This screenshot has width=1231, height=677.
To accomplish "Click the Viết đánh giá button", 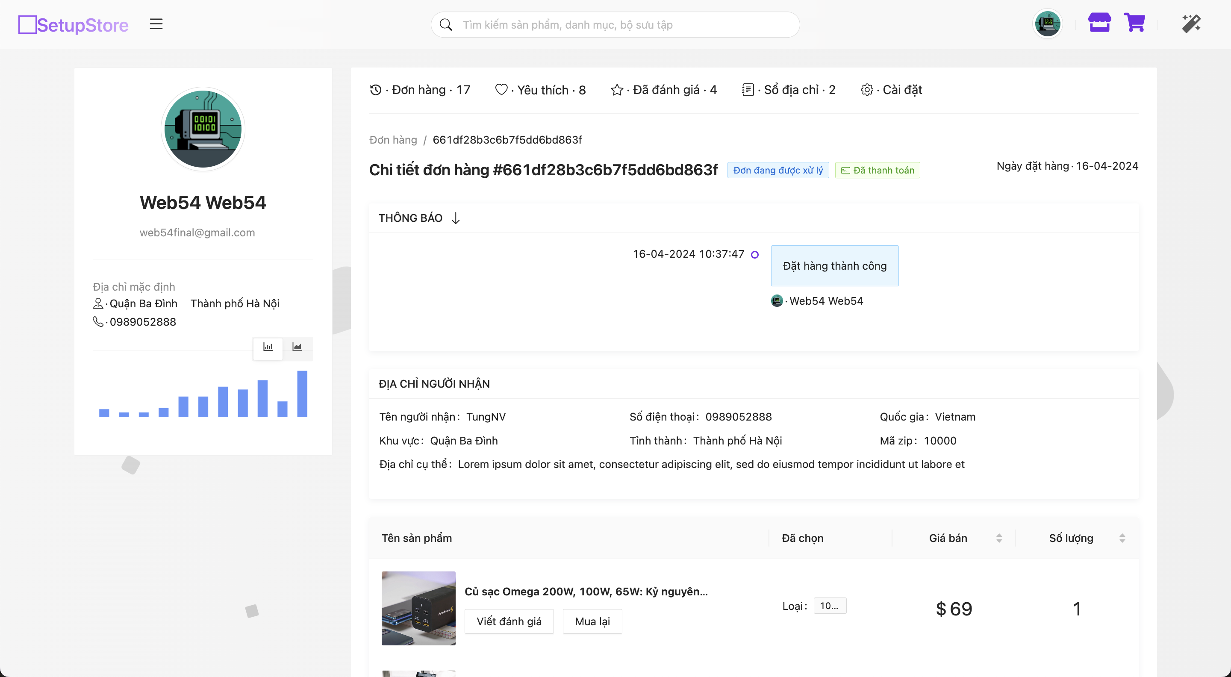I will coord(509,621).
